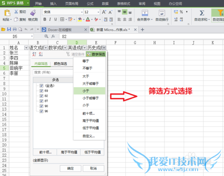Click the Paste icon in the ribbon
Screen dimensions: 224x176
click(x=7, y=13)
